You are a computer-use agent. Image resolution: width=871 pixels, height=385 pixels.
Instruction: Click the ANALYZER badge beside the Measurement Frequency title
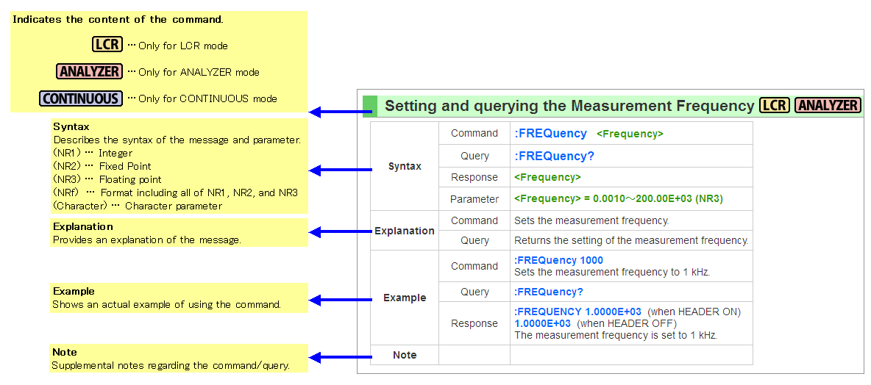(828, 106)
